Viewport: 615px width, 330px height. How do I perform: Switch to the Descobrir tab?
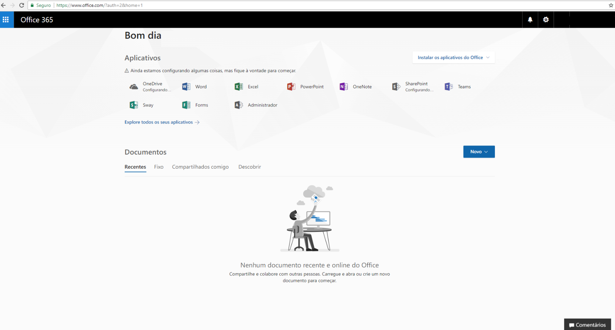(250, 167)
